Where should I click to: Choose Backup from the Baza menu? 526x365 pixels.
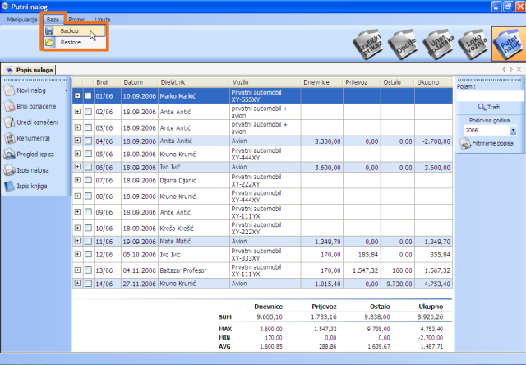click(x=75, y=31)
